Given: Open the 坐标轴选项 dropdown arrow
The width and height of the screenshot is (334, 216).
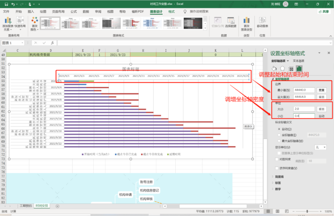Looking at the screenshot, I should [x=288, y=61].
